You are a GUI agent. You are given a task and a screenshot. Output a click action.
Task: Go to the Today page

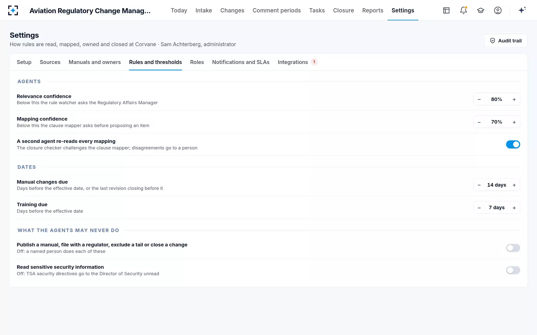point(179,10)
